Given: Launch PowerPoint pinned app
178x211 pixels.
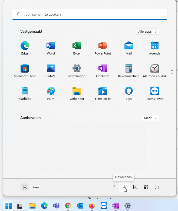Looking at the screenshot, I should 103,48.
